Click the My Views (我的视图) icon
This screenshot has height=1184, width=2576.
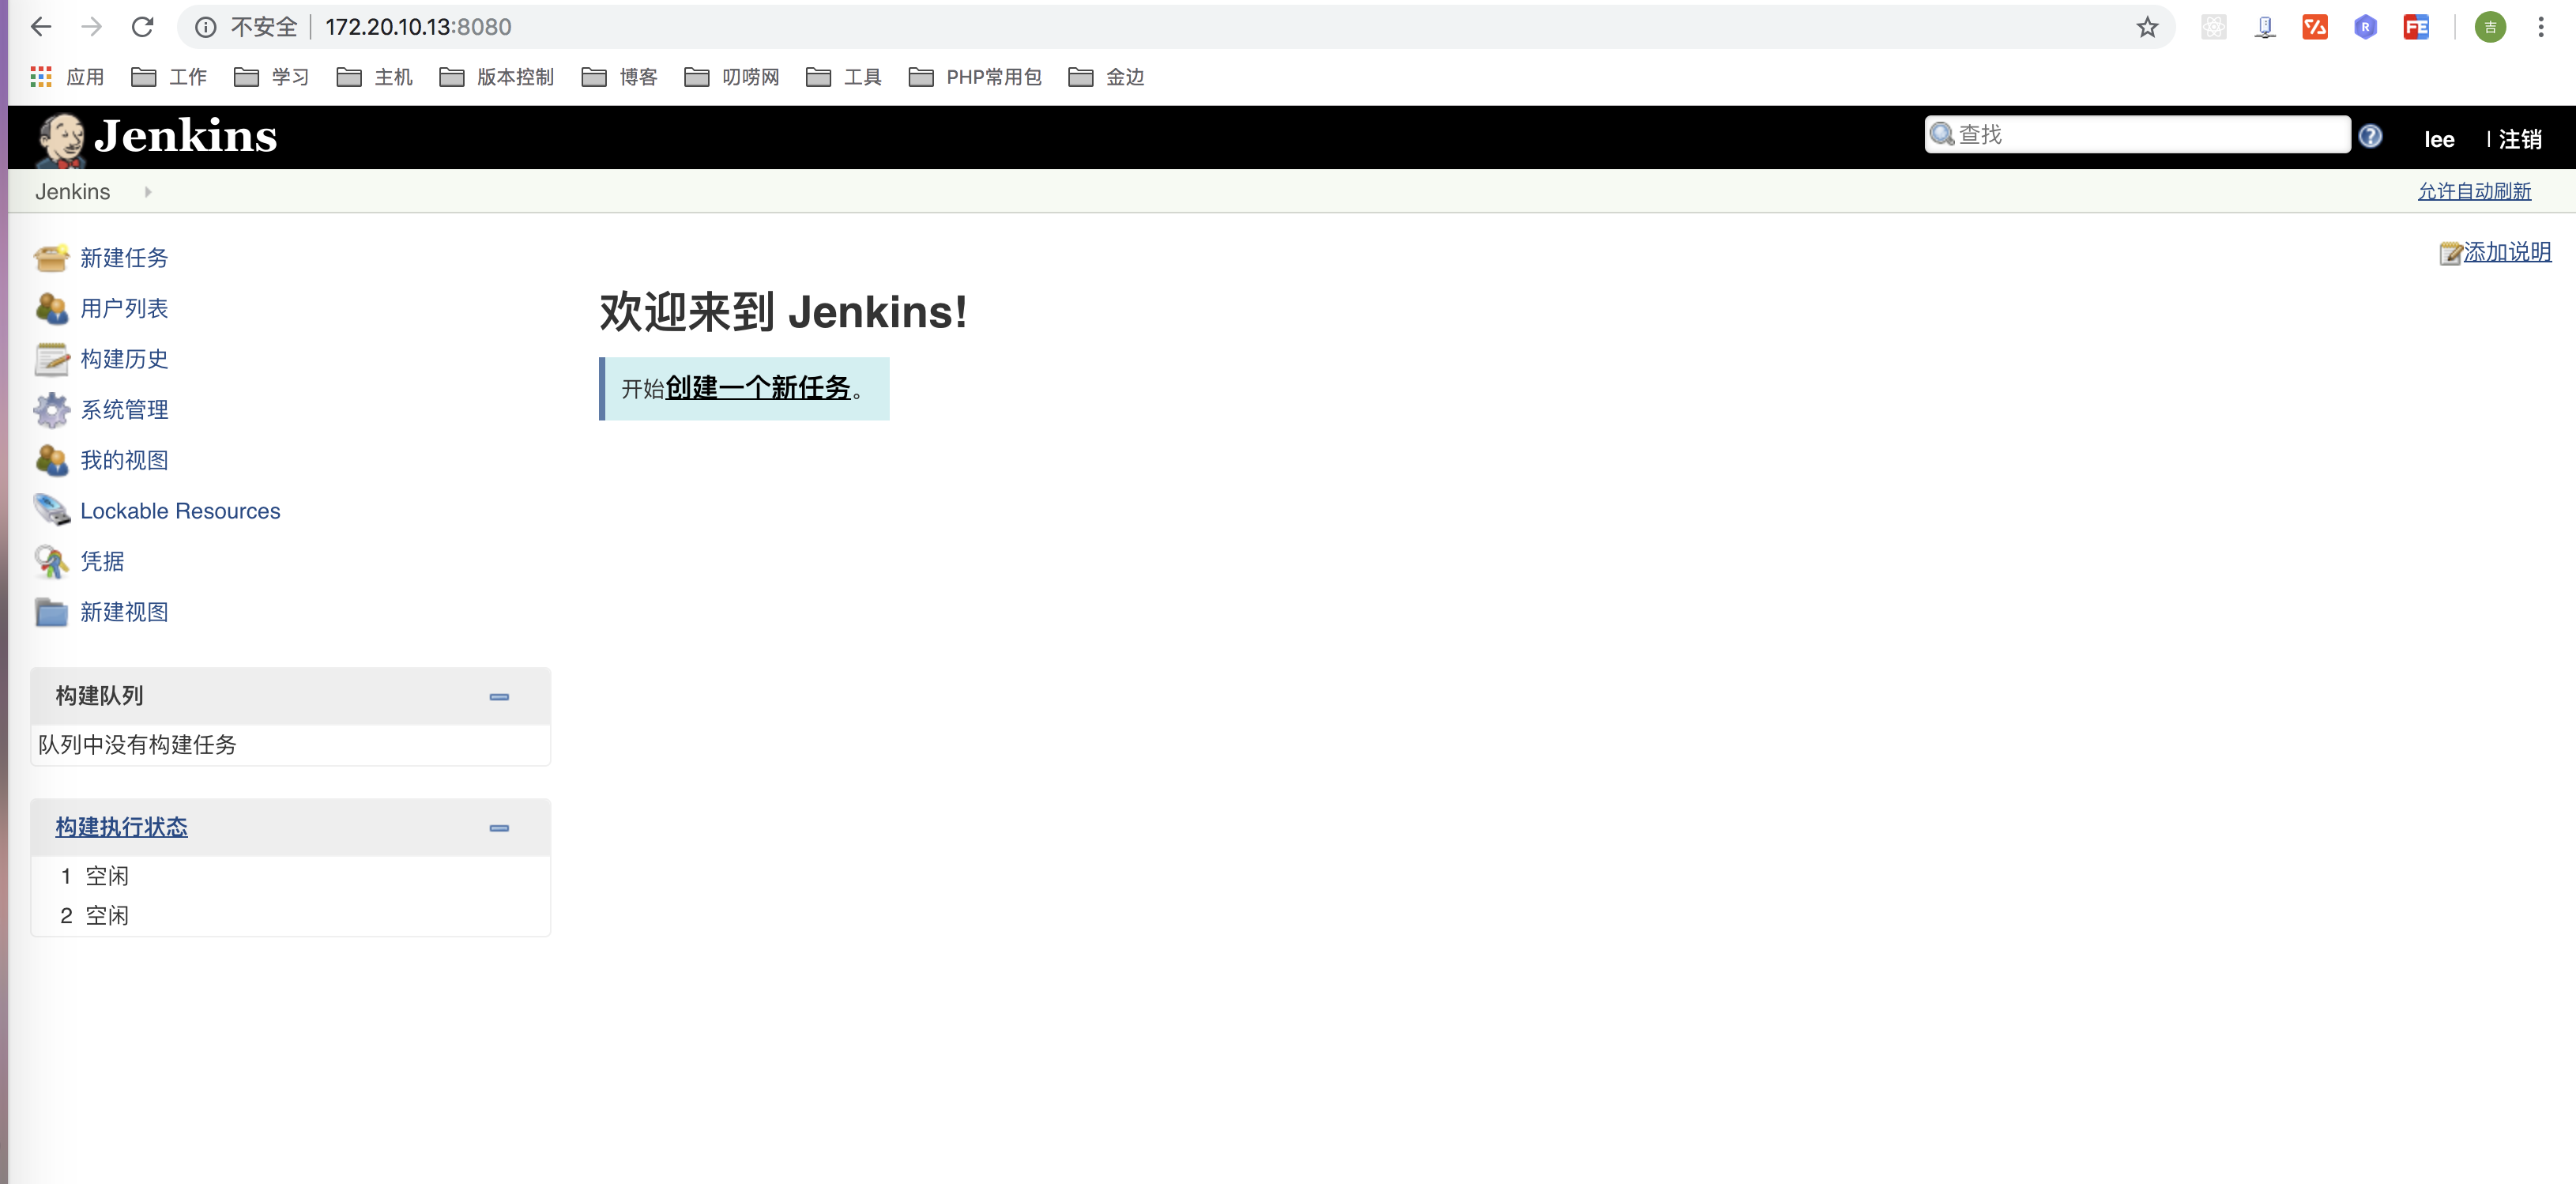point(51,460)
